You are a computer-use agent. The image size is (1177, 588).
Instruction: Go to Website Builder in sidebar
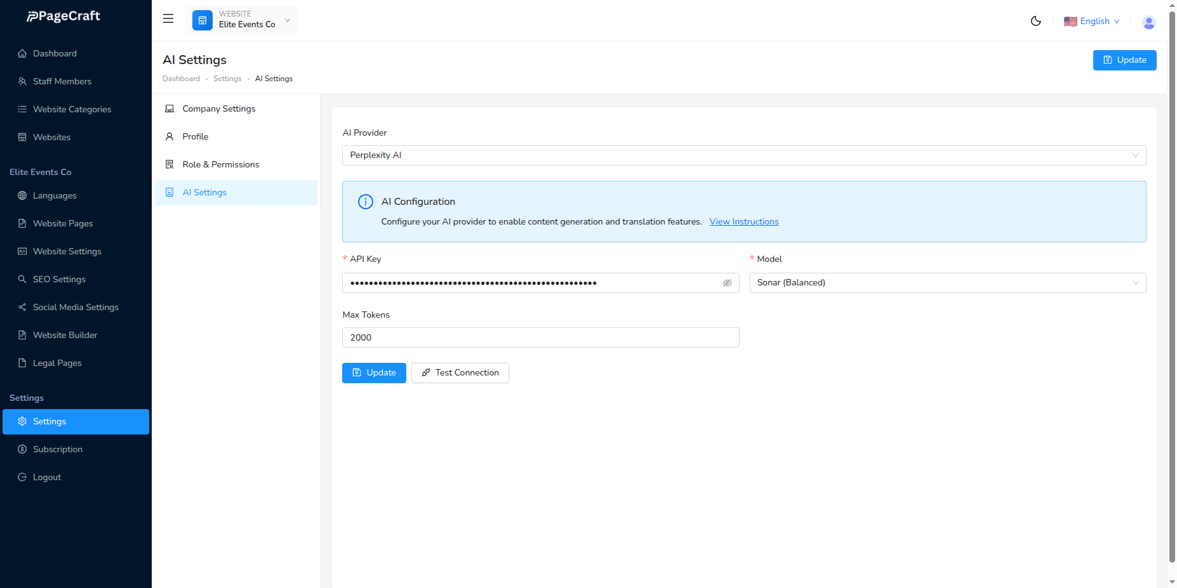(x=65, y=335)
